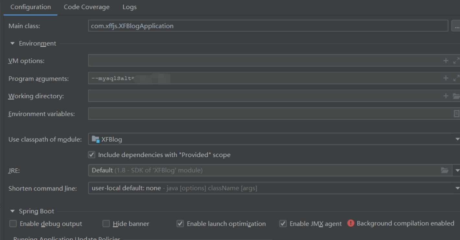This screenshot has width=460, height=240.
Task: Collapse the Environment section
Action: pos(13,43)
